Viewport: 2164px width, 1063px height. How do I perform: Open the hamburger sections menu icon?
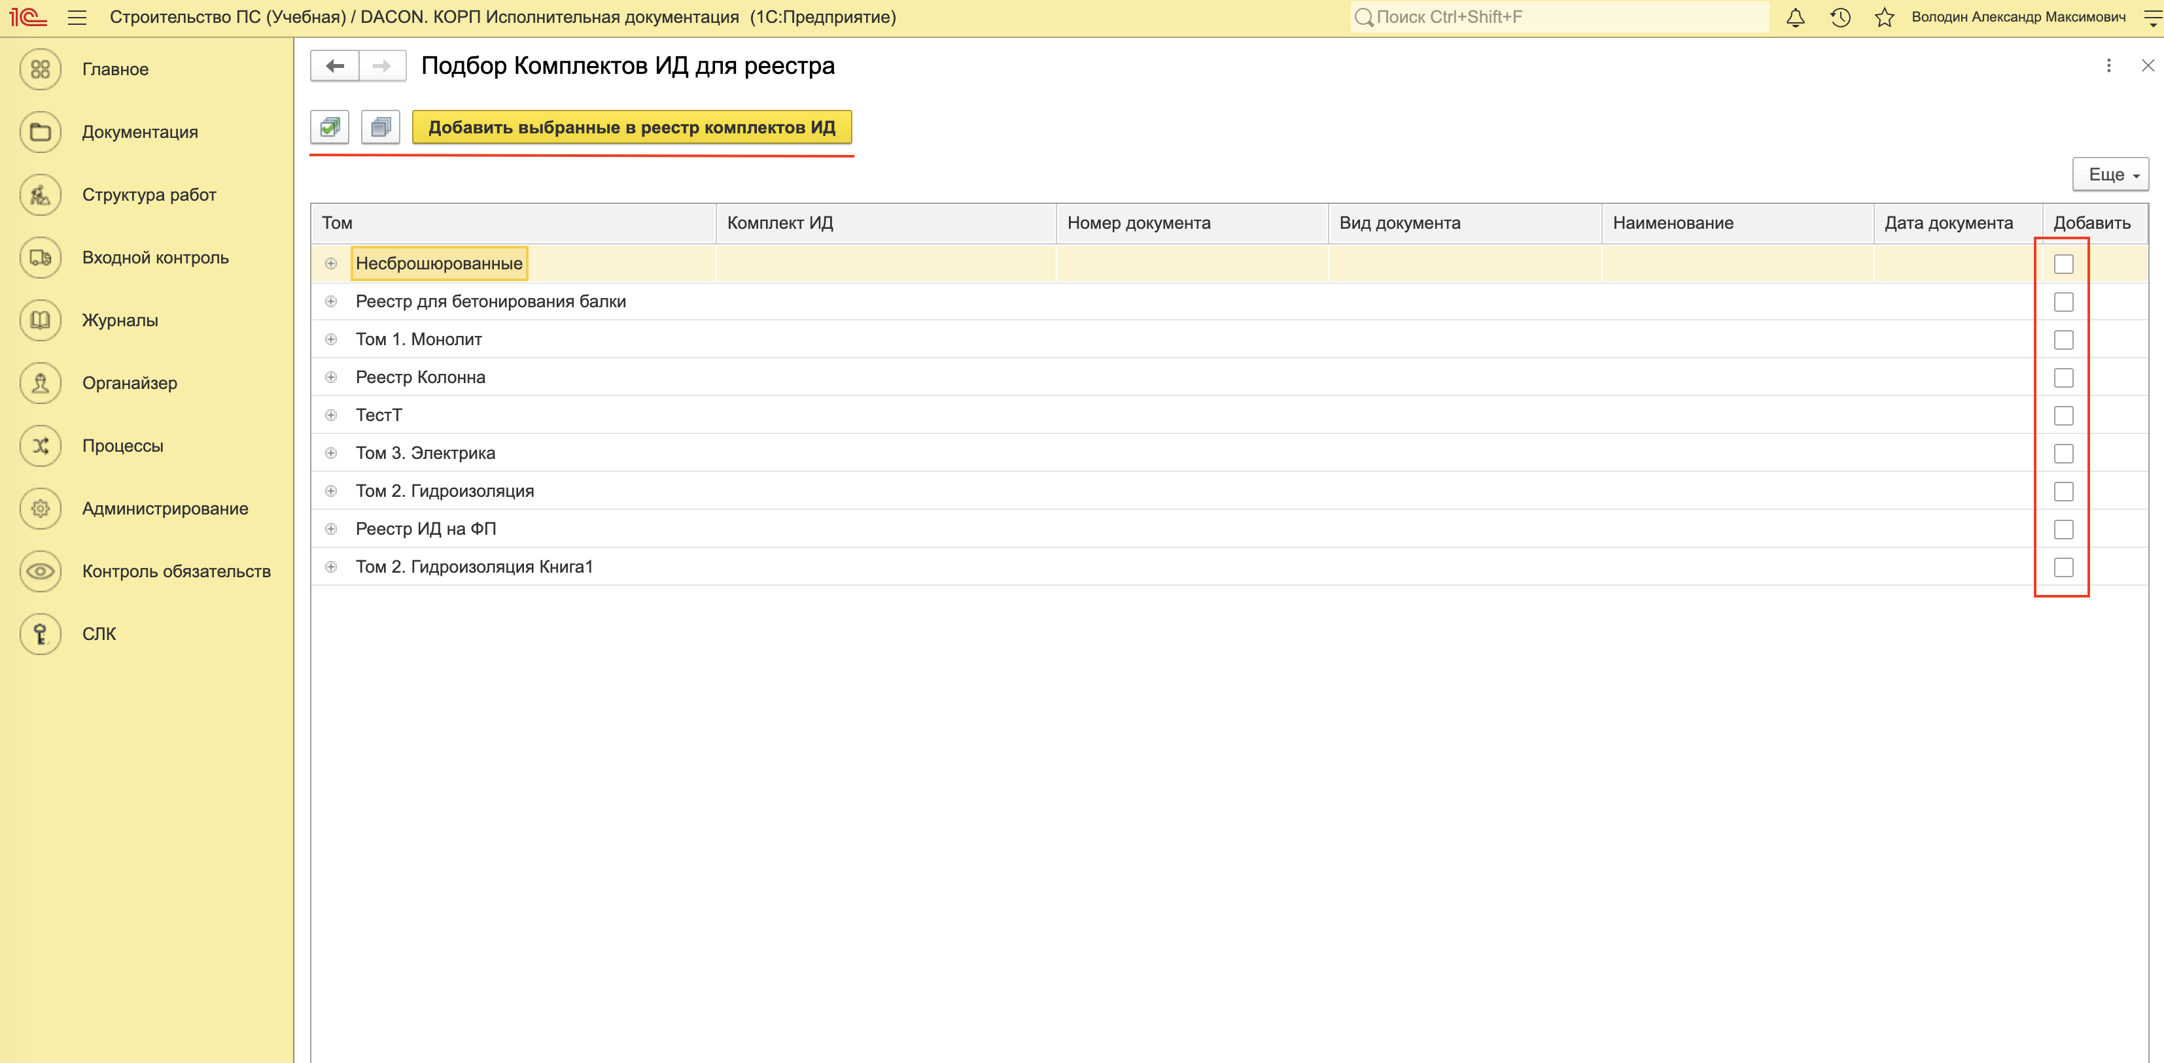click(x=77, y=18)
